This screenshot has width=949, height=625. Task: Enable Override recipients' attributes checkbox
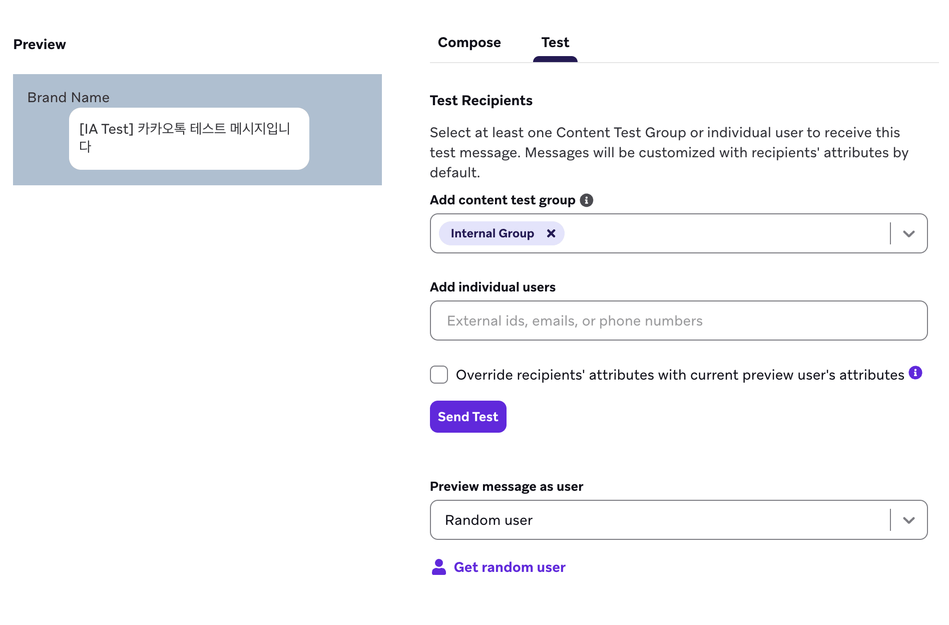pos(438,375)
